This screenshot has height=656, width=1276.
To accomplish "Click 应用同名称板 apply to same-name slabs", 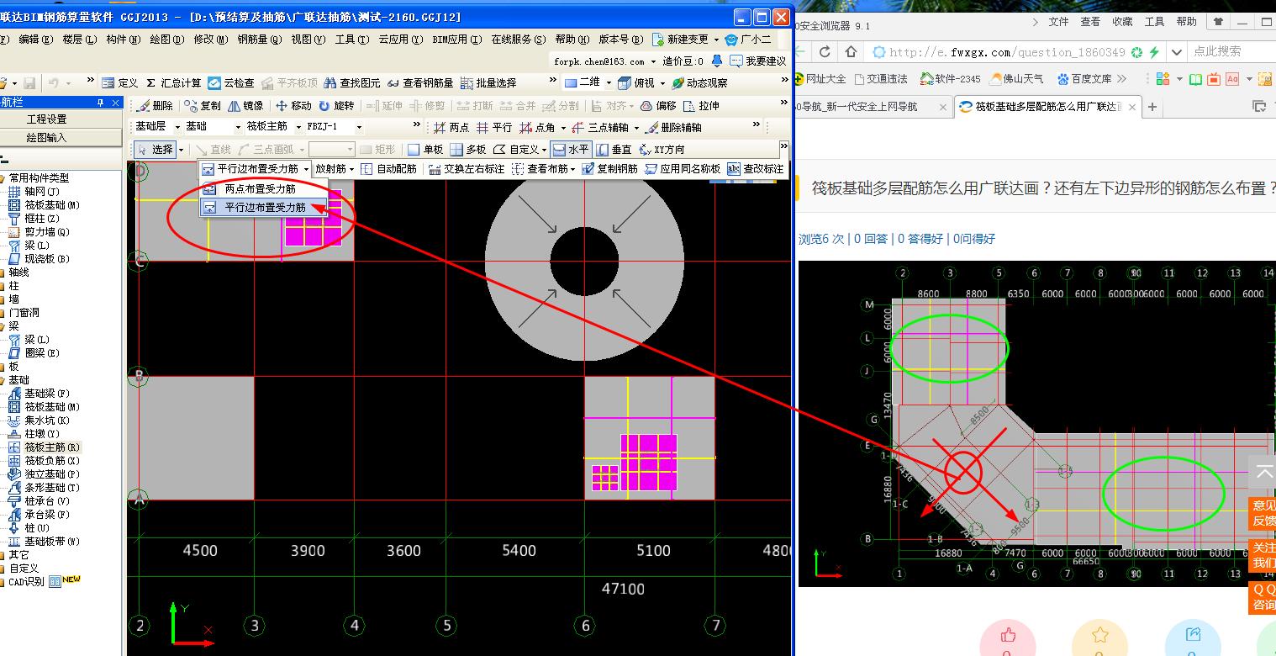I will (x=682, y=169).
